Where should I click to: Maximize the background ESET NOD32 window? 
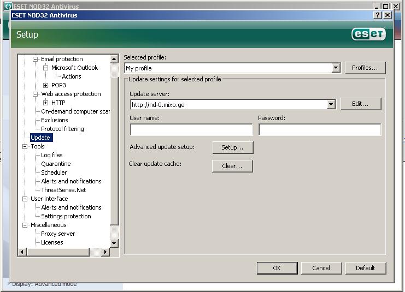point(386,6)
